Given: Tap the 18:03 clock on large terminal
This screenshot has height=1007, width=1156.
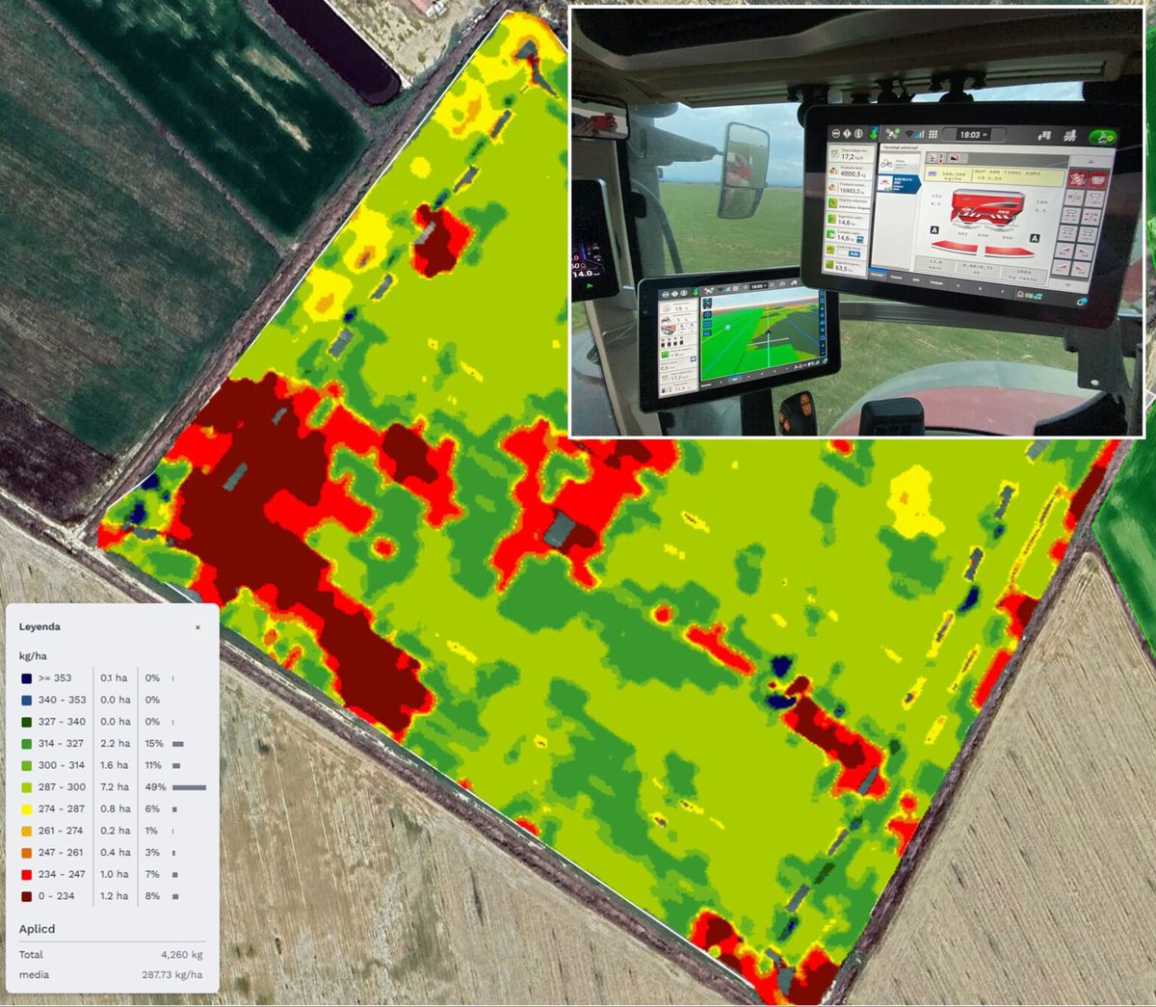Looking at the screenshot, I should click(973, 135).
